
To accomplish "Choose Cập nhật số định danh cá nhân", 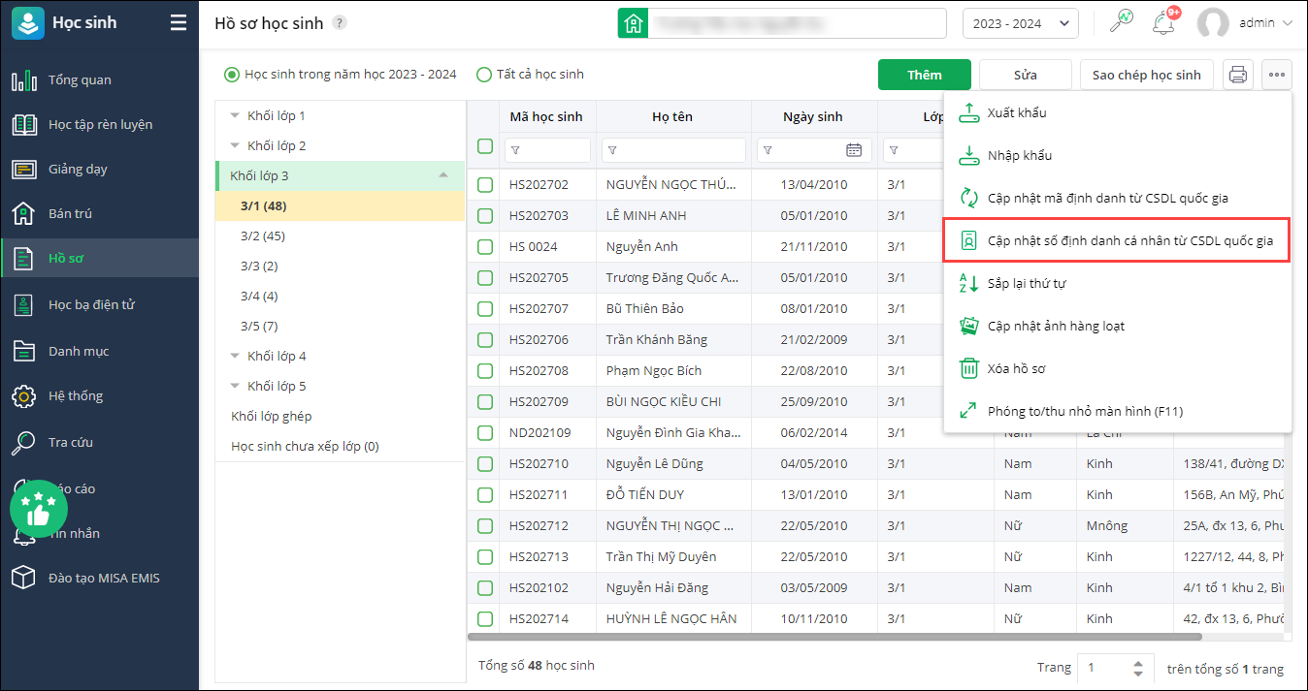I will click(x=1118, y=240).
